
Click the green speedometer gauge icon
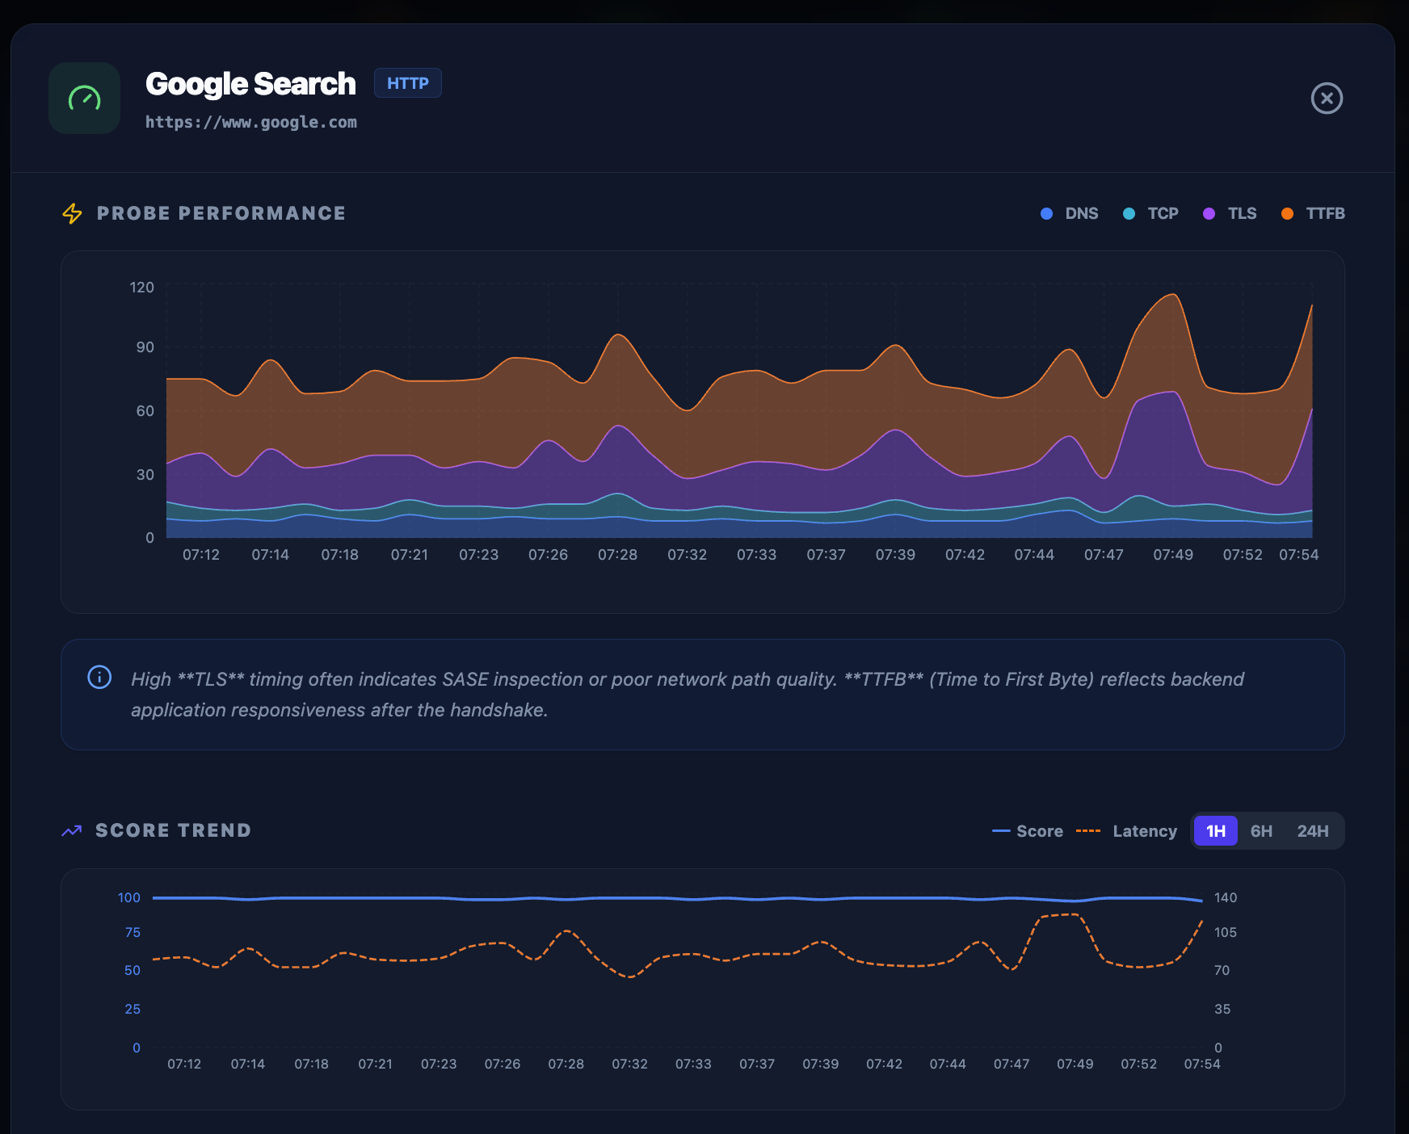(84, 99)
